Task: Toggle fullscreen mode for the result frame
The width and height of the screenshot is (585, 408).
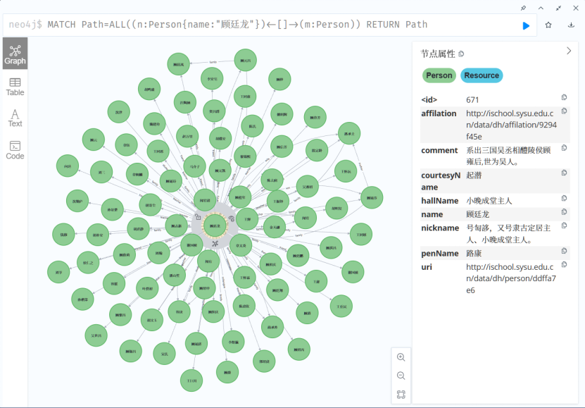Action: tap(558, 8)
